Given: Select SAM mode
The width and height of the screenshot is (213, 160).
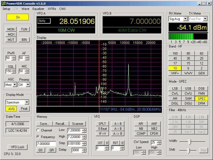Looking at the screenshot, I should (x=188, y=99).
